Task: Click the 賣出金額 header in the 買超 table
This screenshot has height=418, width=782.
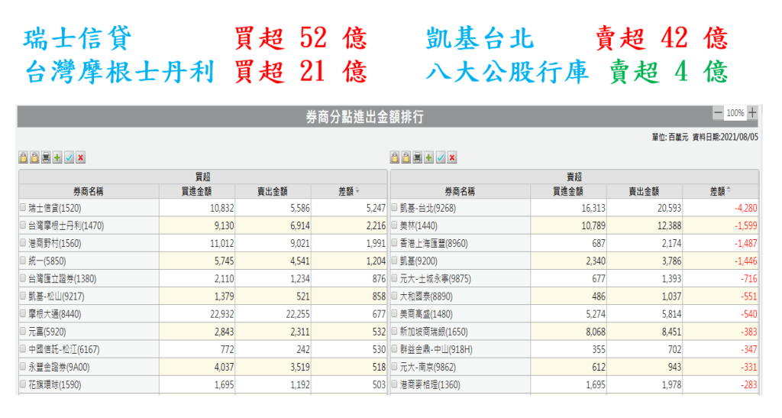Action: [273, 190]
